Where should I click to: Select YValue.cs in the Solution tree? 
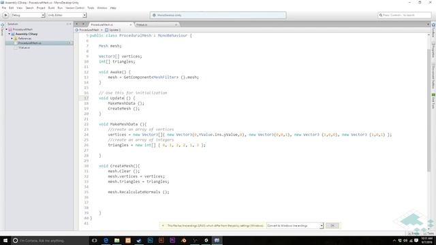point(24,48)
